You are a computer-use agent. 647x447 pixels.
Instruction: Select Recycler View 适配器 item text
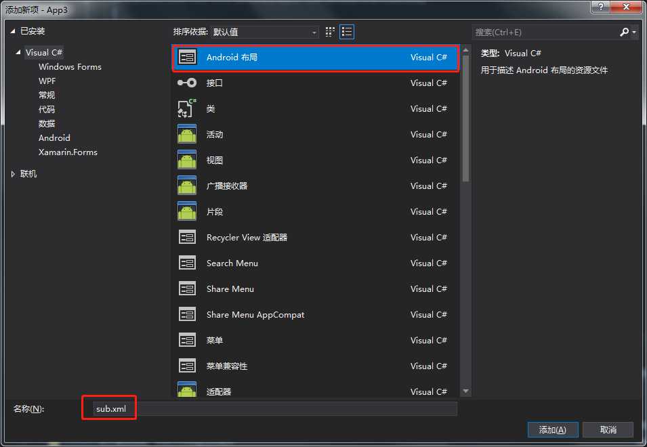pos(247,238)
